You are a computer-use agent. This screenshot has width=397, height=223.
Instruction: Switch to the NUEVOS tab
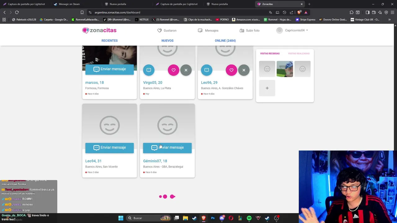point(167,41)
